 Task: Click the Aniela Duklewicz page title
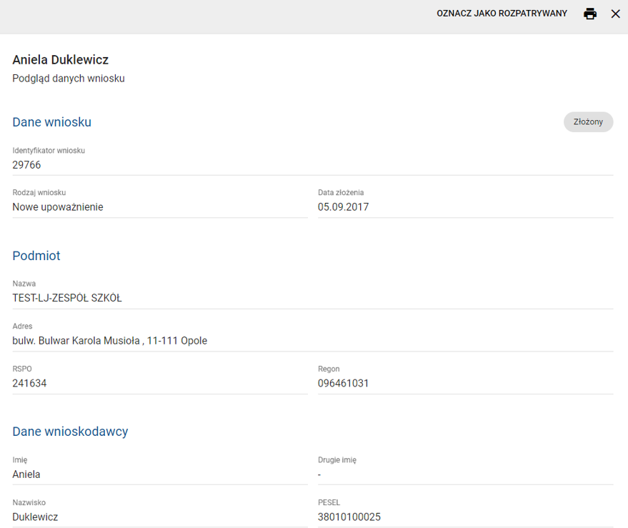click(60, 60)
